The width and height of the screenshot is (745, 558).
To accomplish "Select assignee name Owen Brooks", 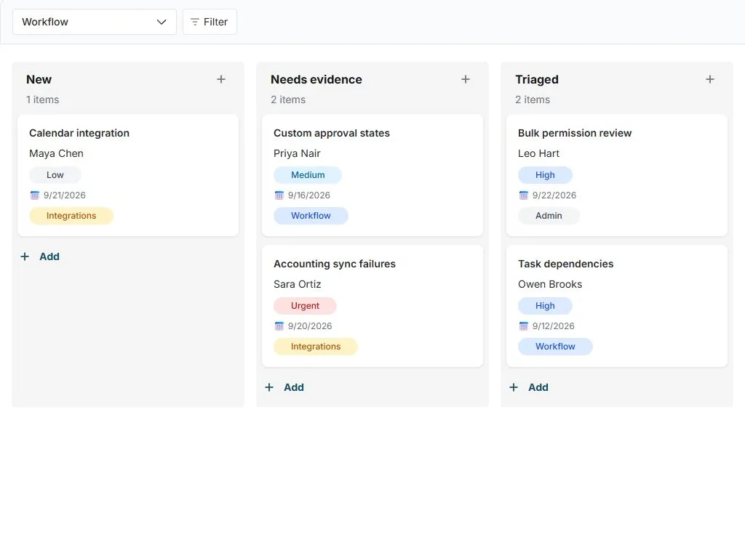I will point(550,285).
